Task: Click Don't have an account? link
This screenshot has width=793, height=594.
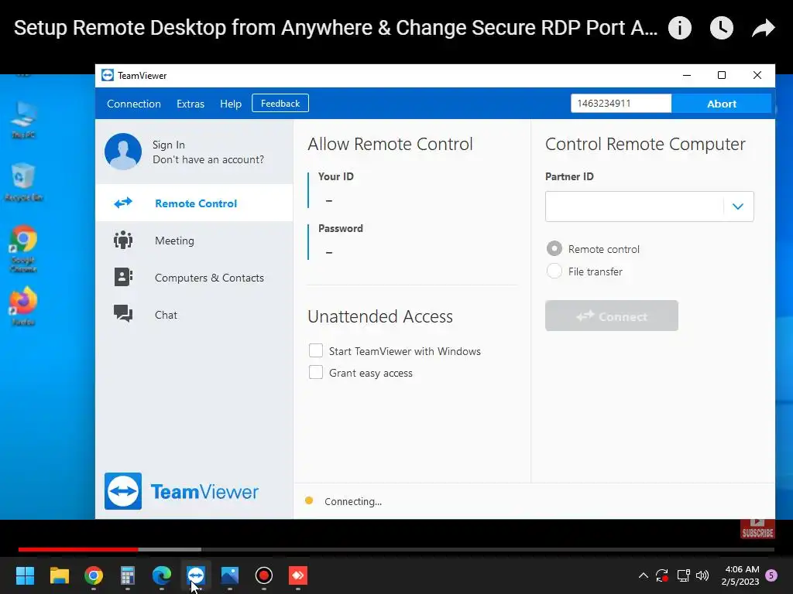Action: click(208, 159)
